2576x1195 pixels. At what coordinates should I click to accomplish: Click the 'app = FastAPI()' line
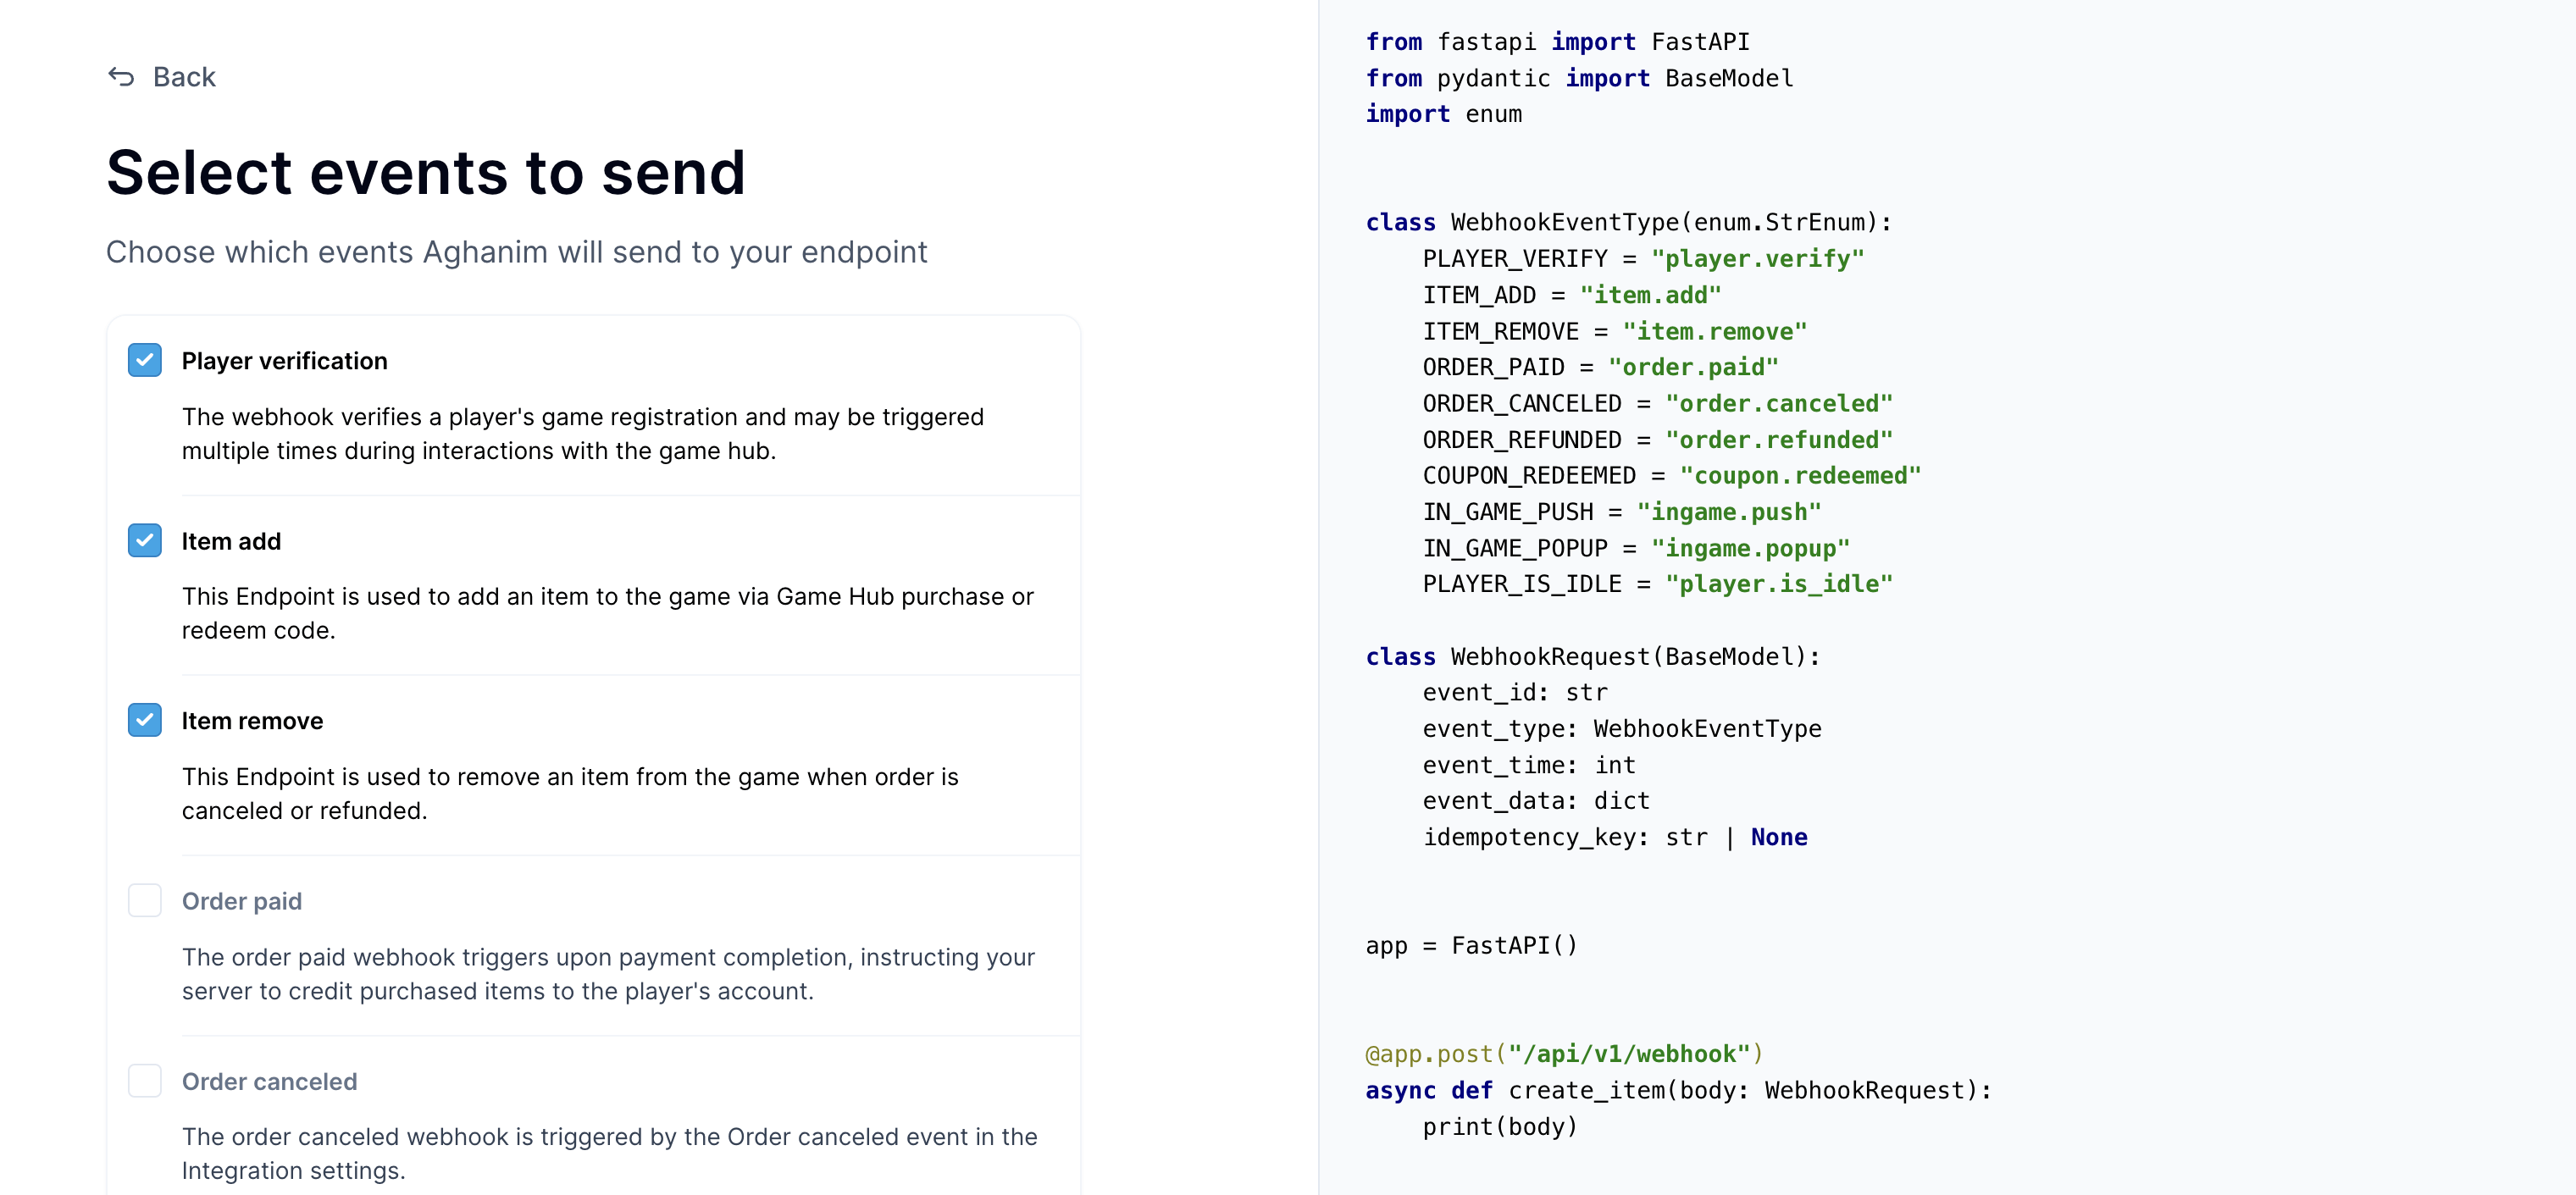click(x=1471, y=946)
